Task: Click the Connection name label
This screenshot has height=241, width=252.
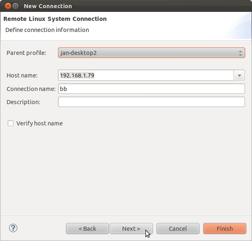Action: pos(31,89)
